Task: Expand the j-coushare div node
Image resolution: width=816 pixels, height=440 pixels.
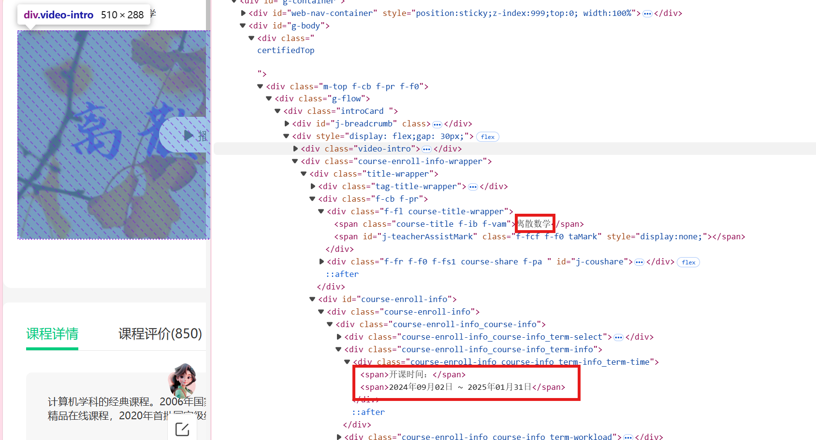Action: pos(321,261)
